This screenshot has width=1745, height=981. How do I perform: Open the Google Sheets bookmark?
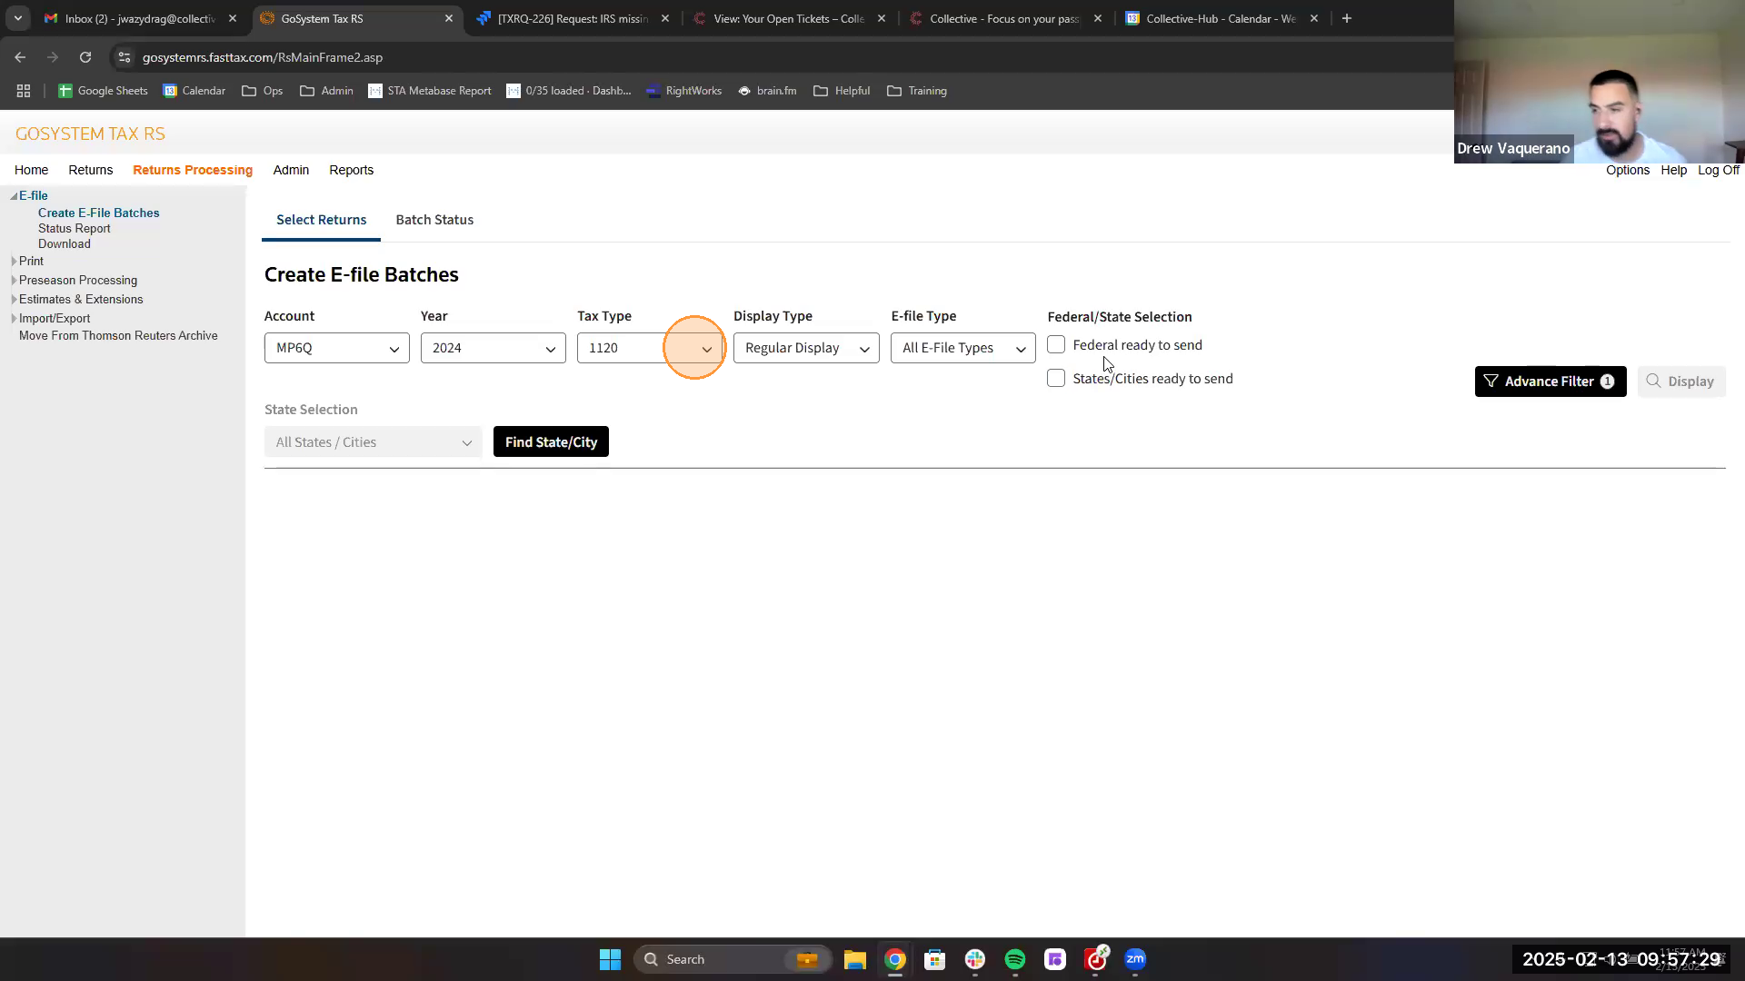pyautogui.click(x=103, y=91)
